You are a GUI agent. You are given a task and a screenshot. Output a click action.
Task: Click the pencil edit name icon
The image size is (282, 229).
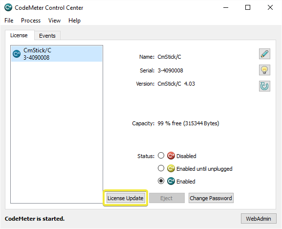point(264,54)
